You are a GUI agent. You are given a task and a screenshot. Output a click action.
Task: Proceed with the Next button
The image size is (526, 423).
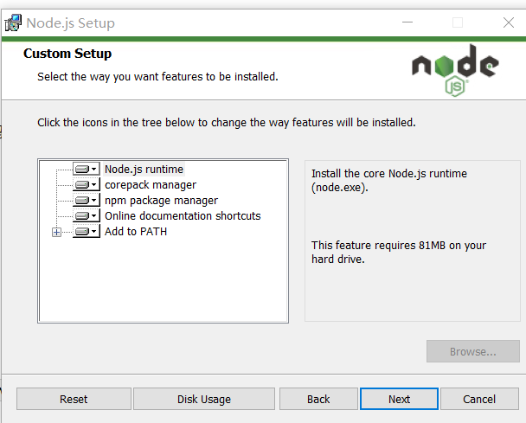[x=399, y=399]
